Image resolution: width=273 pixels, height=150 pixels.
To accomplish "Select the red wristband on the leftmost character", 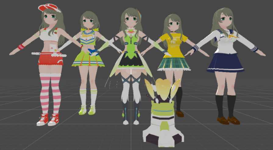I will tap(21, 47).
